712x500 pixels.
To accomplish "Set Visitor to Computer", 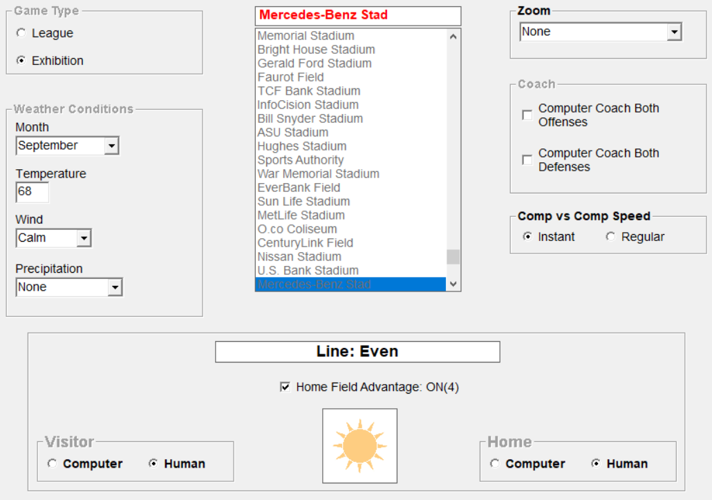I will click(x=53, y=464).
